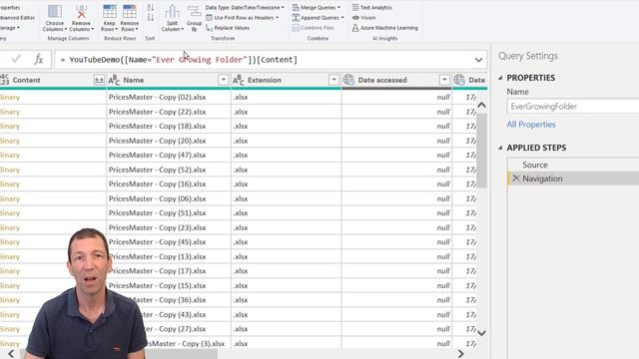Open the All Properties link
Image resolution: width=639 pixels, height=359 pixels.
[531, 125]
